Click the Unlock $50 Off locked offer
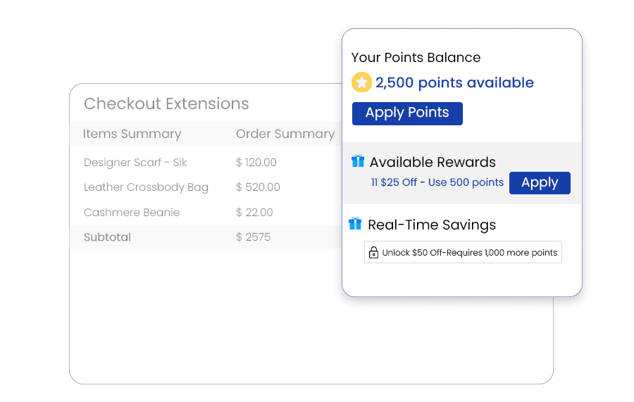Image resolution: width=634 pixels, height=402 pixels. coord(463,252)
